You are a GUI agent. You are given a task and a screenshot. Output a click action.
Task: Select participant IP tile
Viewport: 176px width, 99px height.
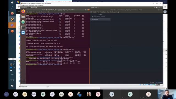pyautogui.click(x=148, y=94)
